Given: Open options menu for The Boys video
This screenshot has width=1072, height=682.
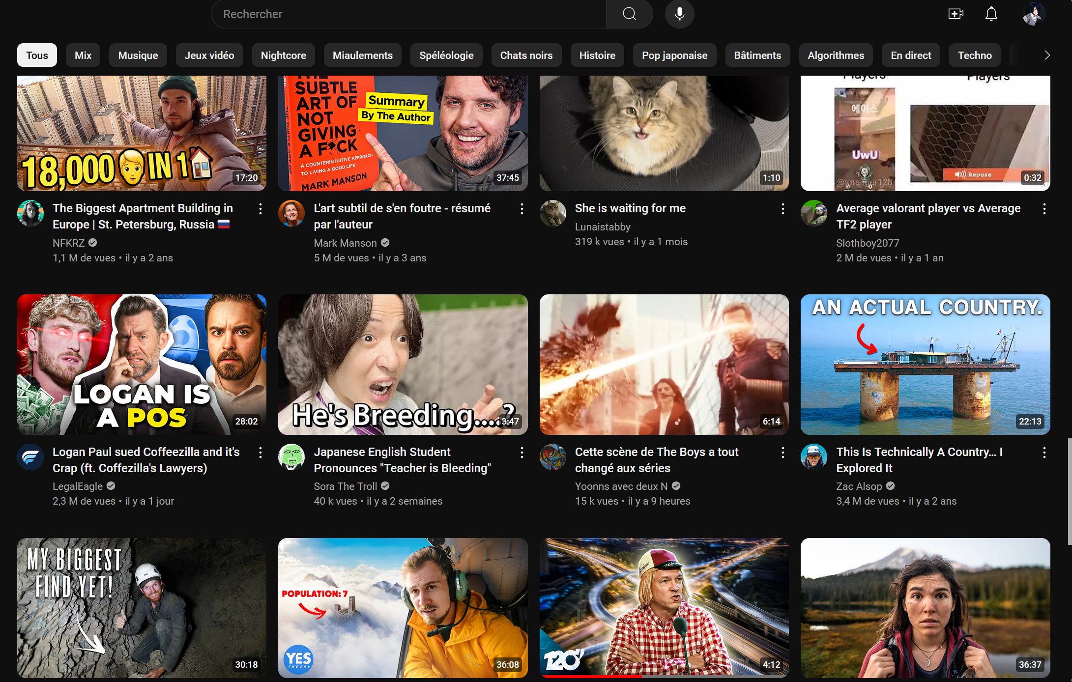Looking at the screenshot, I should (782, 453).
